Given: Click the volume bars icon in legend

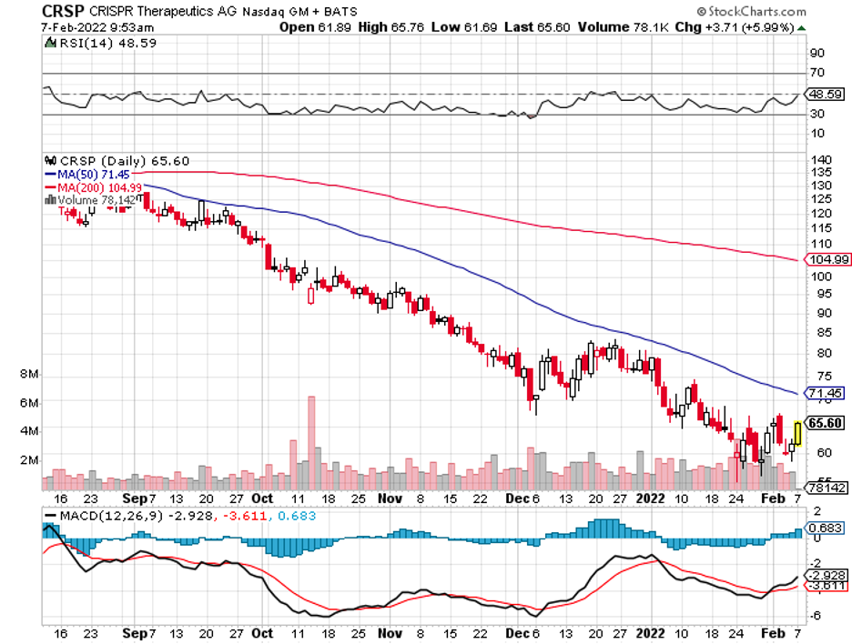Looking at the screenshot, I should (x=51, y=200).
